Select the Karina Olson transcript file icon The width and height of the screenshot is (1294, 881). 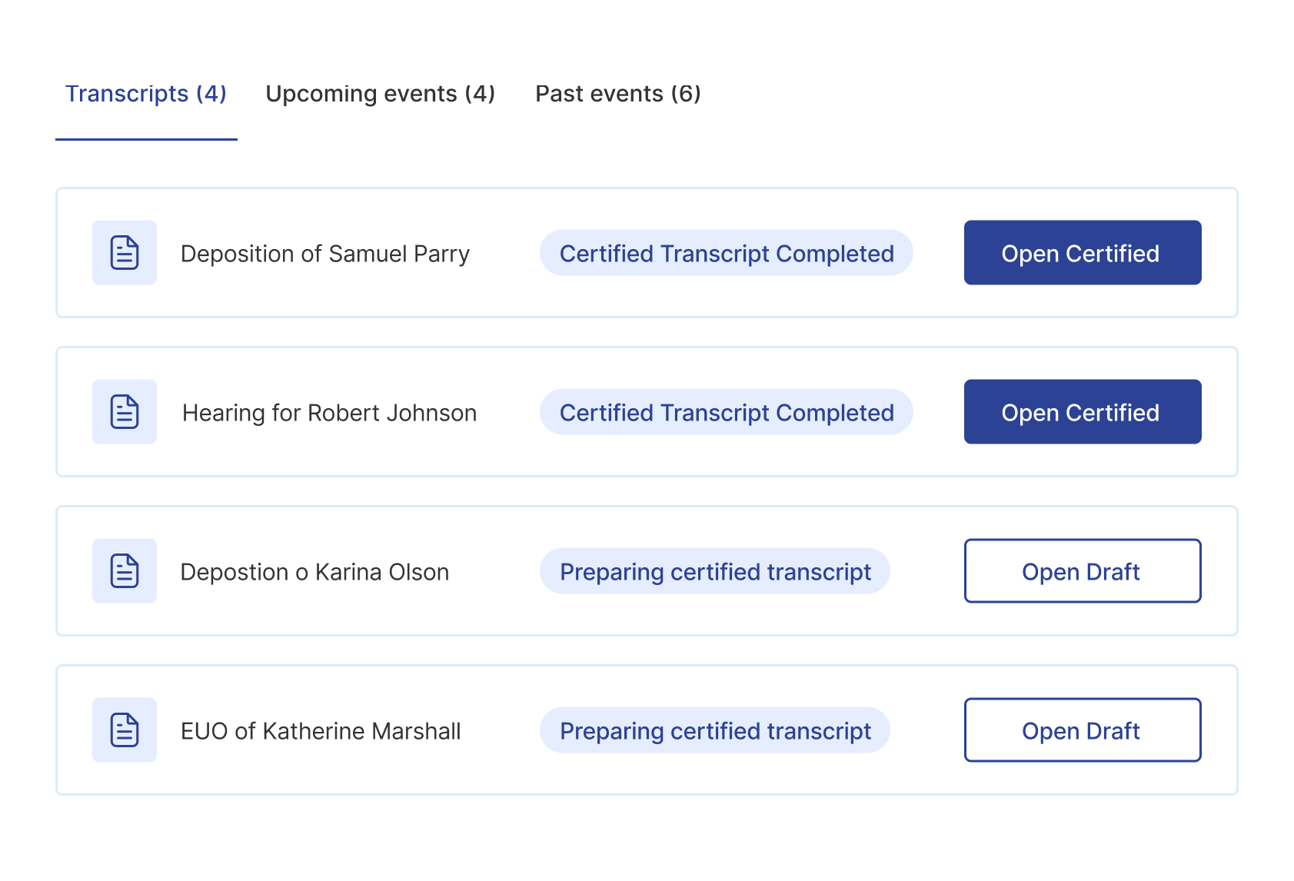coord(125,571)
